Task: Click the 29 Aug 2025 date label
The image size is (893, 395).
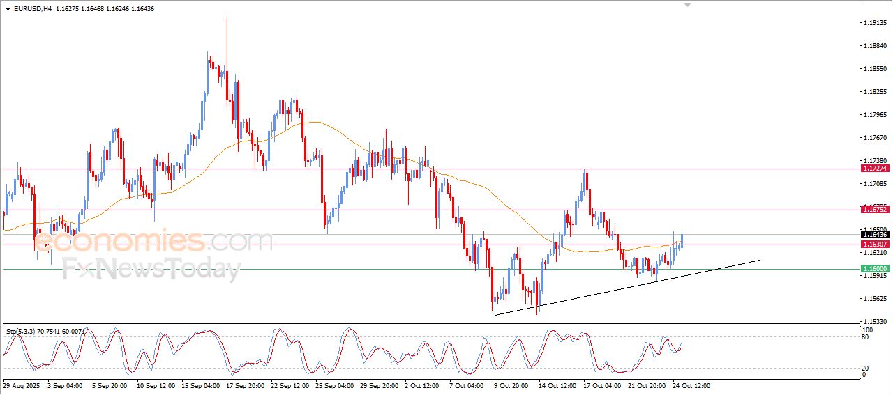Action: (22, 385)
